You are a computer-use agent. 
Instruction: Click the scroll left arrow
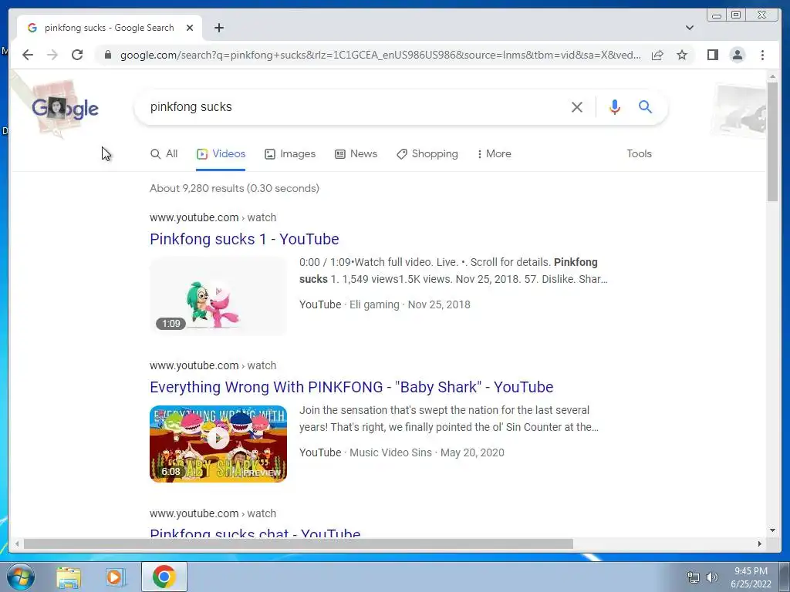pos(17,543)
